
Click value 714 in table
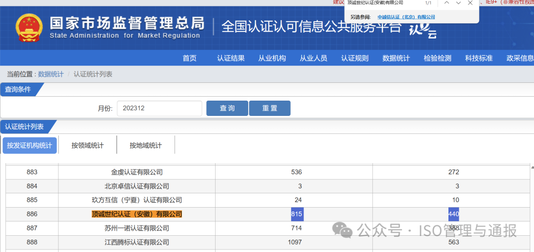297,228
